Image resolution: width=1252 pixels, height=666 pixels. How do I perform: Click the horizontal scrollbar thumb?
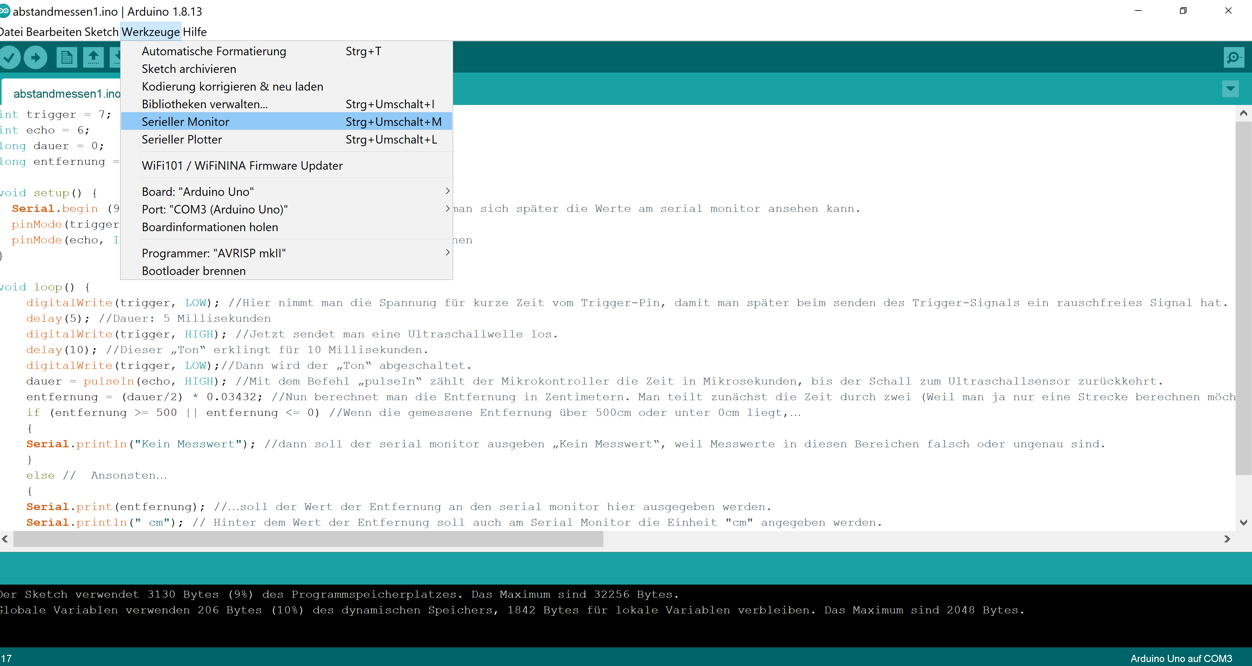coord(308,539)
